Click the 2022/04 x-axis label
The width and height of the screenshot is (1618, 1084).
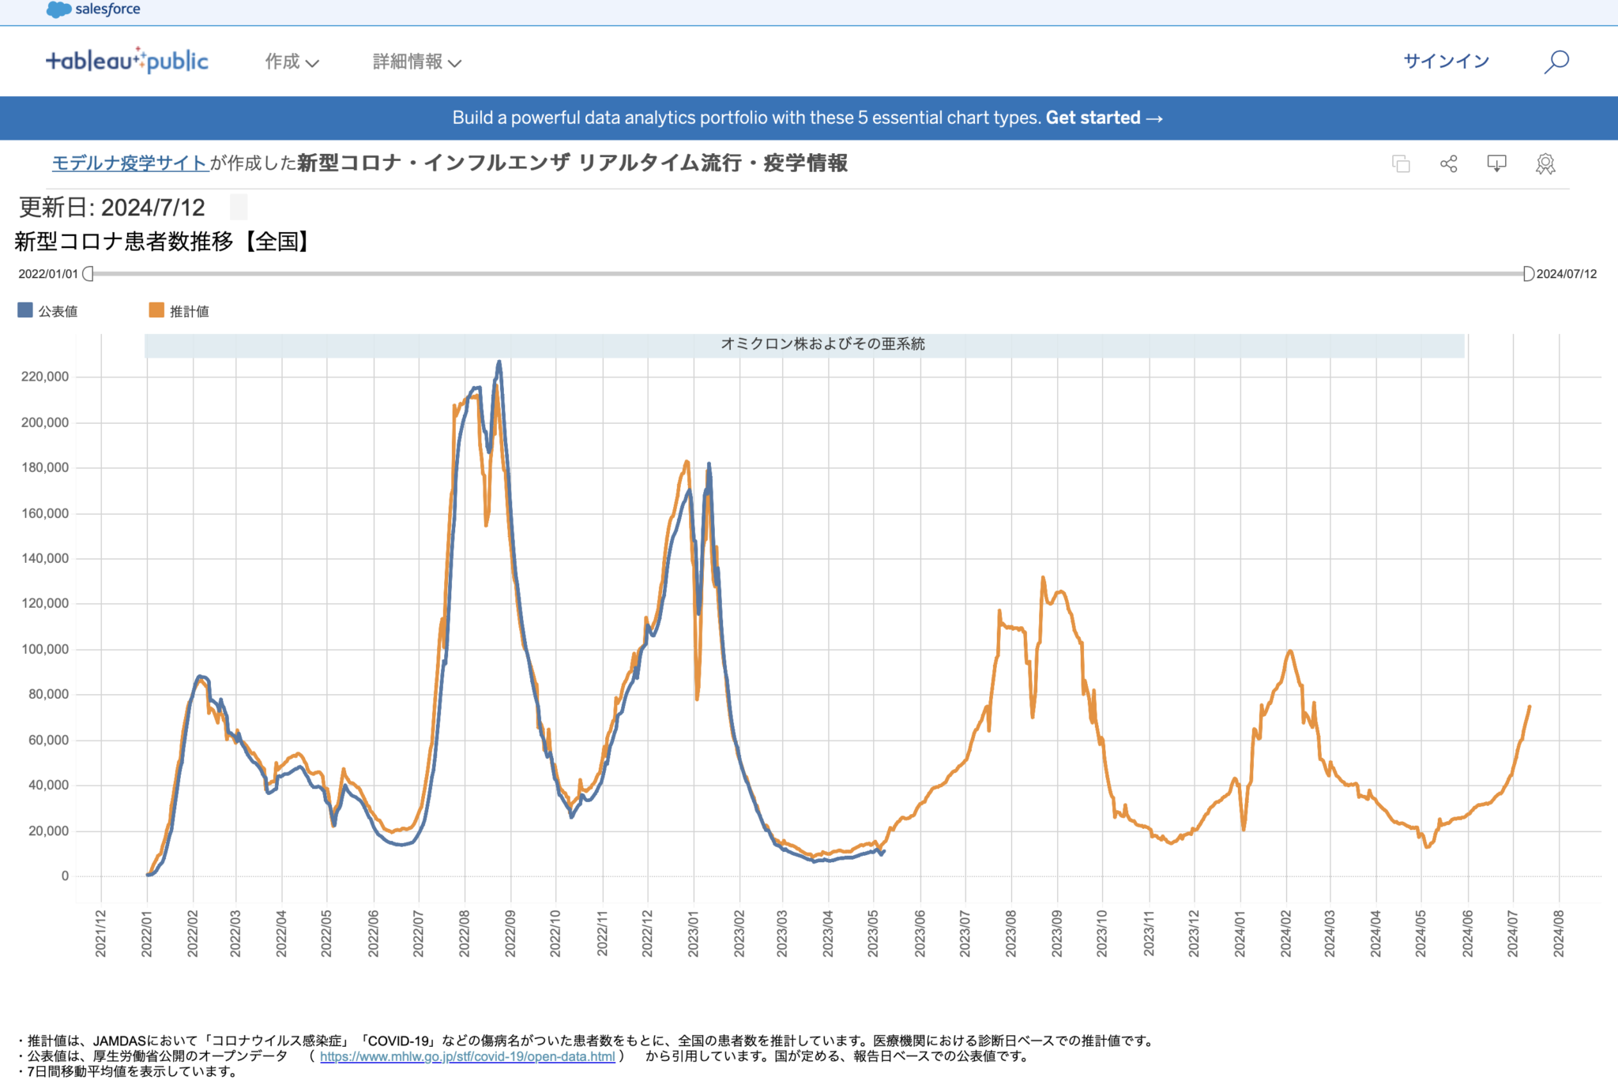pyautogui.click(x=281, y=933)
